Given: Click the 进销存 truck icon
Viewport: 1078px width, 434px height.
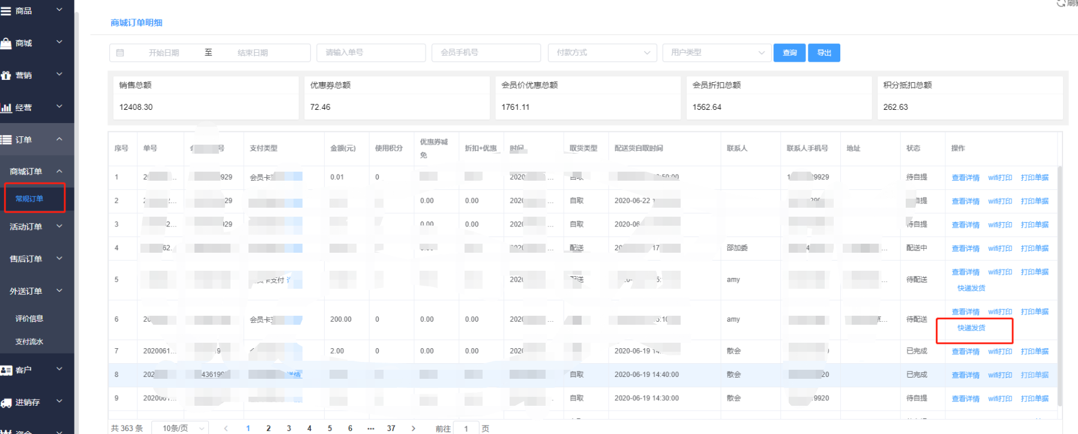Looking at the screenshot, I should (x=6, y=403).
